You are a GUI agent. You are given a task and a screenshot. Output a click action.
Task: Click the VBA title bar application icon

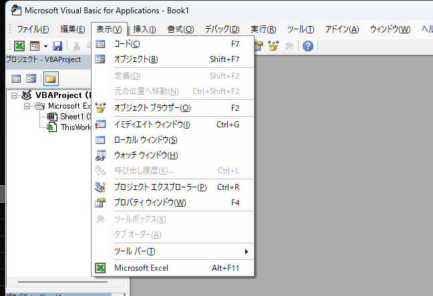click(x=16, y=10)
